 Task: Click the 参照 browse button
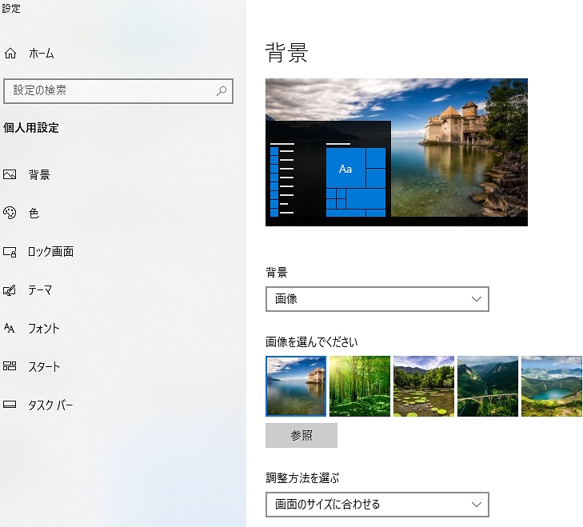click(301, 435)
